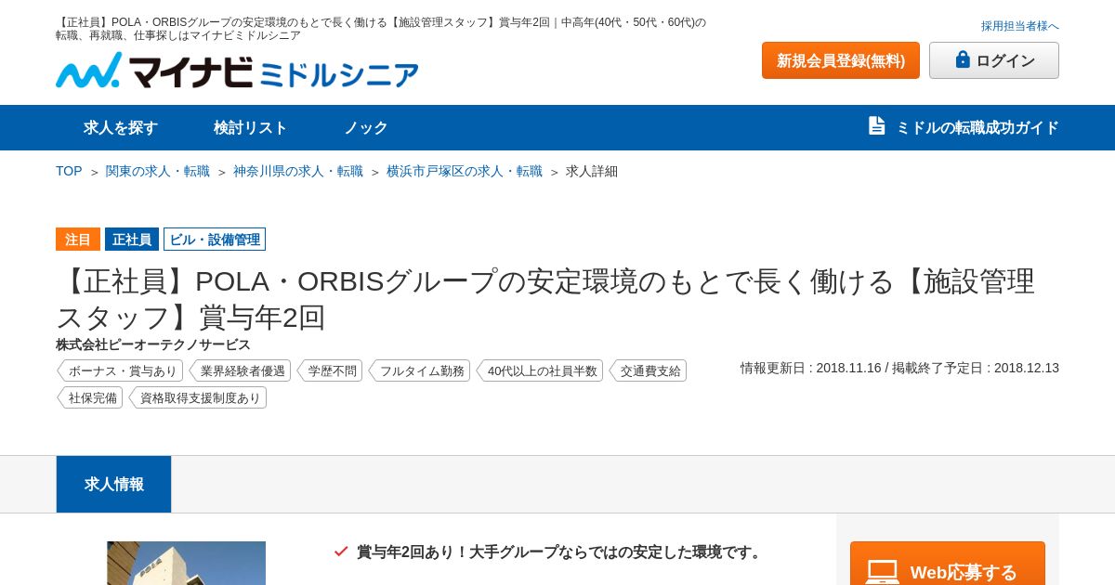This screenshot has height=585, width=1115.
Task: Click the document icon beside 転職成功ガイド
Action: pyautogui.click(x=876, y=125)
